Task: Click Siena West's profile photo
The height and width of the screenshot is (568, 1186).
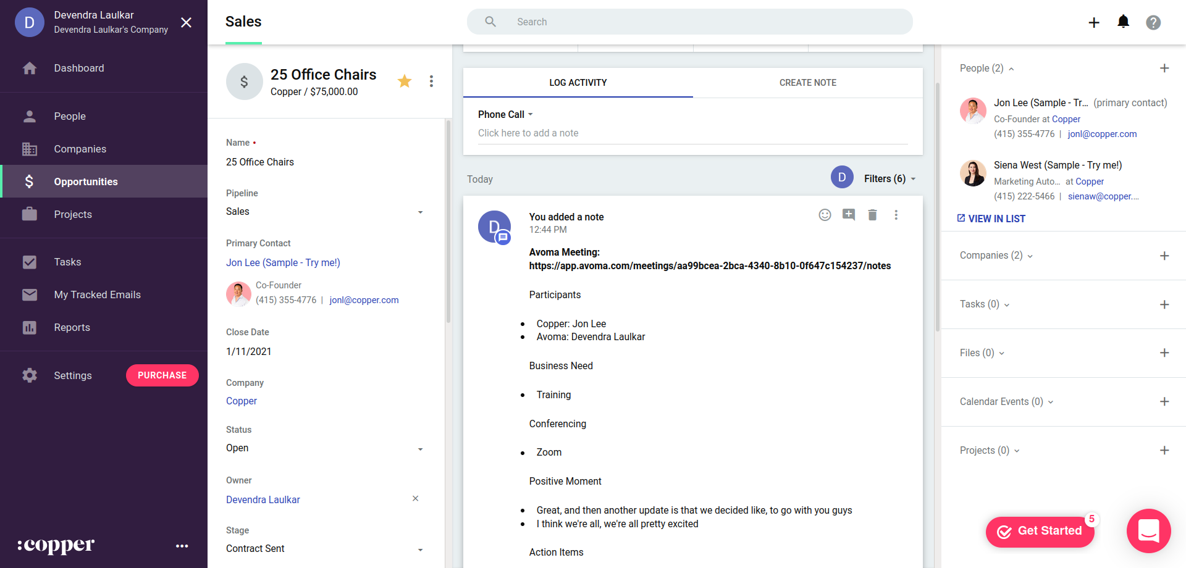Action: pos(973,173)
